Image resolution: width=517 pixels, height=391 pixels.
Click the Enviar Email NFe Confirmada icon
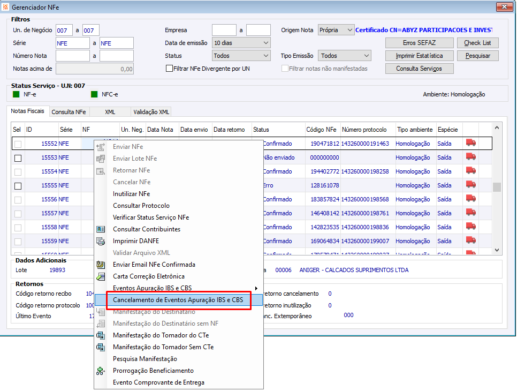click(x=101, y=265)
